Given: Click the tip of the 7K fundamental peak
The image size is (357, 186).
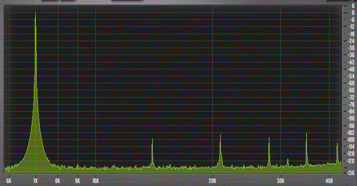Looking at the screenshot, I should 35,14.
